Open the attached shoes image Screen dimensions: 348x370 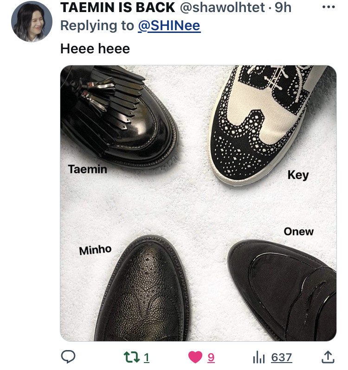tap(198, 203)
